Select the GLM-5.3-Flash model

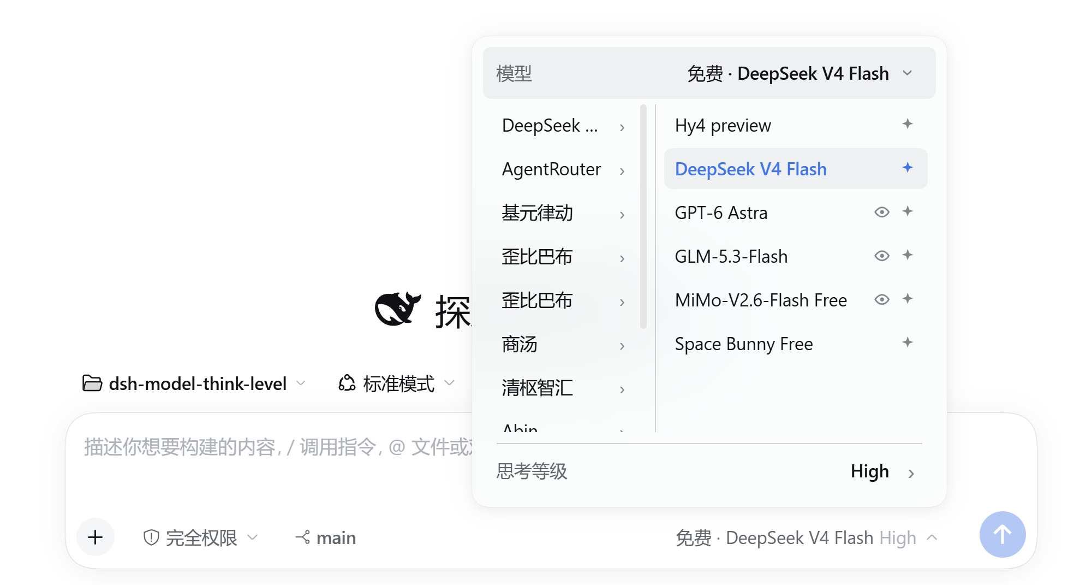tap(796, 256)
